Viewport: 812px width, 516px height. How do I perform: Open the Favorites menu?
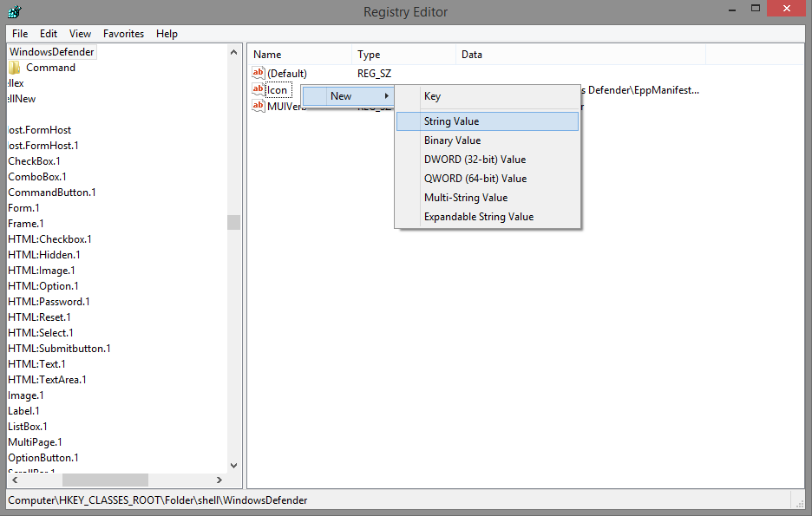(x=124, y=34)
